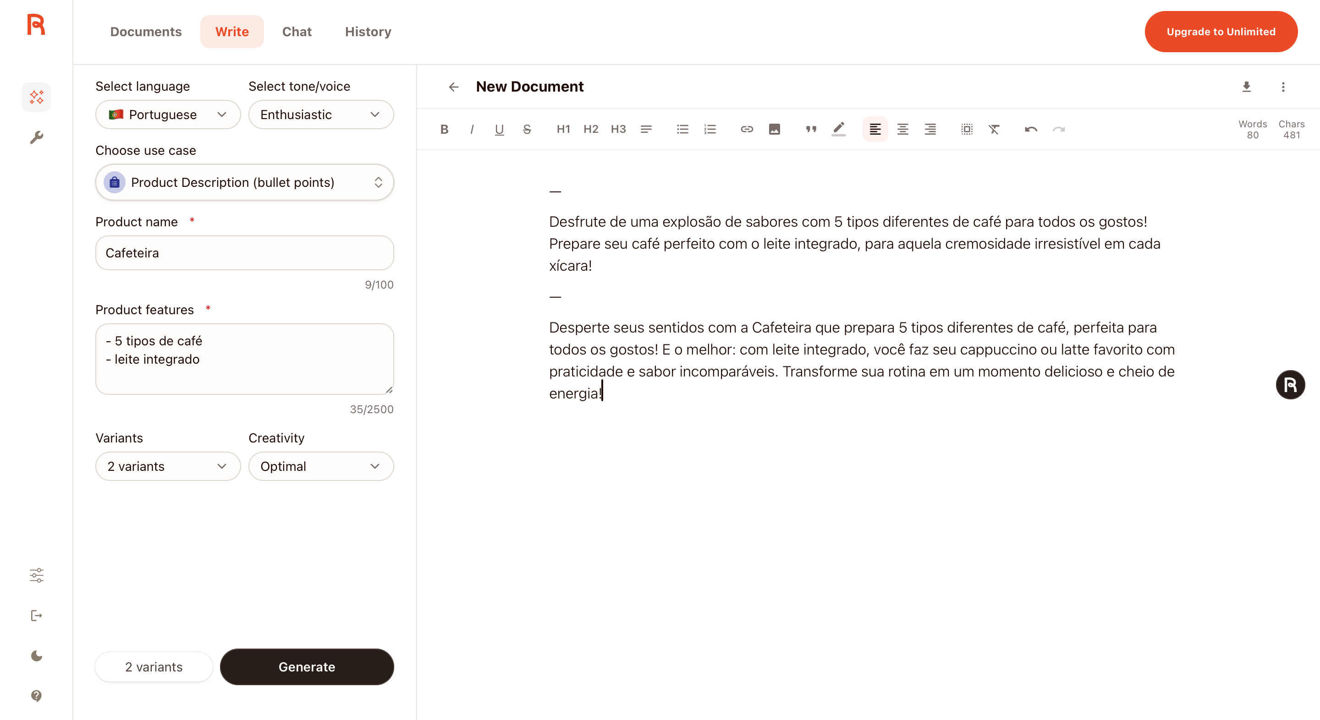1320x720 pixels.
Task: Click the Words count display
Action: pyautogui.click(x=1253, y=130)
